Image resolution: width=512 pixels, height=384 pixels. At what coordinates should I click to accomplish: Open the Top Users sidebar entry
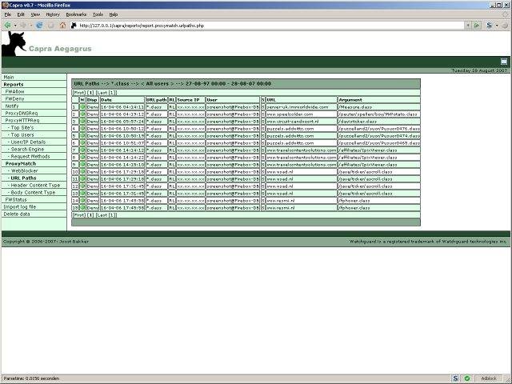[21, 134]
